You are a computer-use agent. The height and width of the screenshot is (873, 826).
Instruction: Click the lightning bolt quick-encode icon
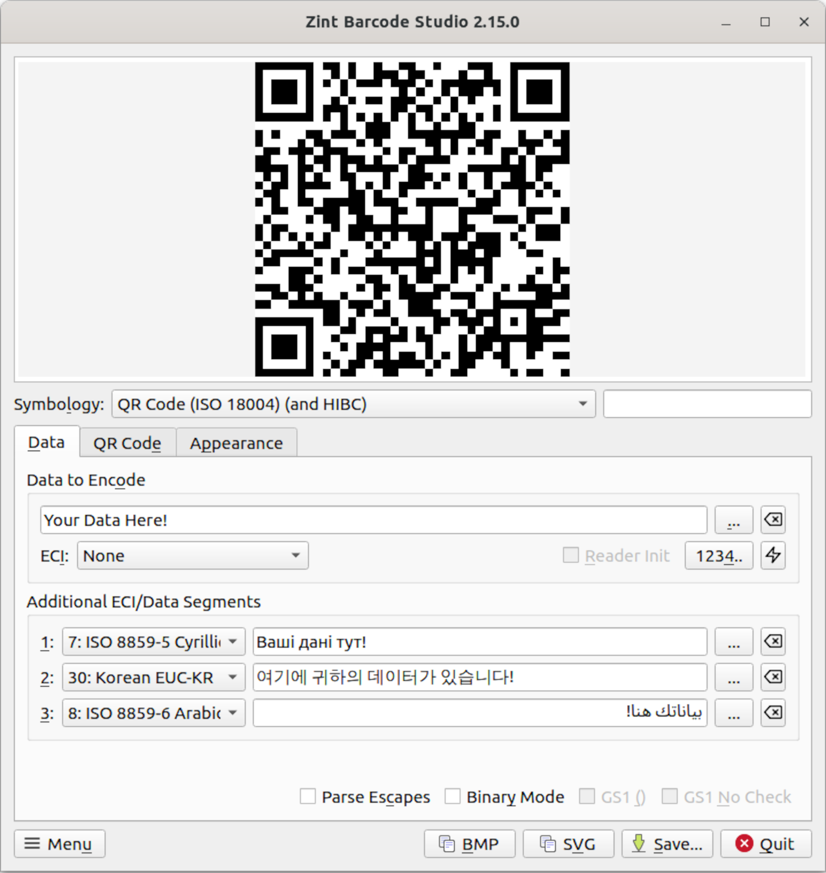click(773, 555)
